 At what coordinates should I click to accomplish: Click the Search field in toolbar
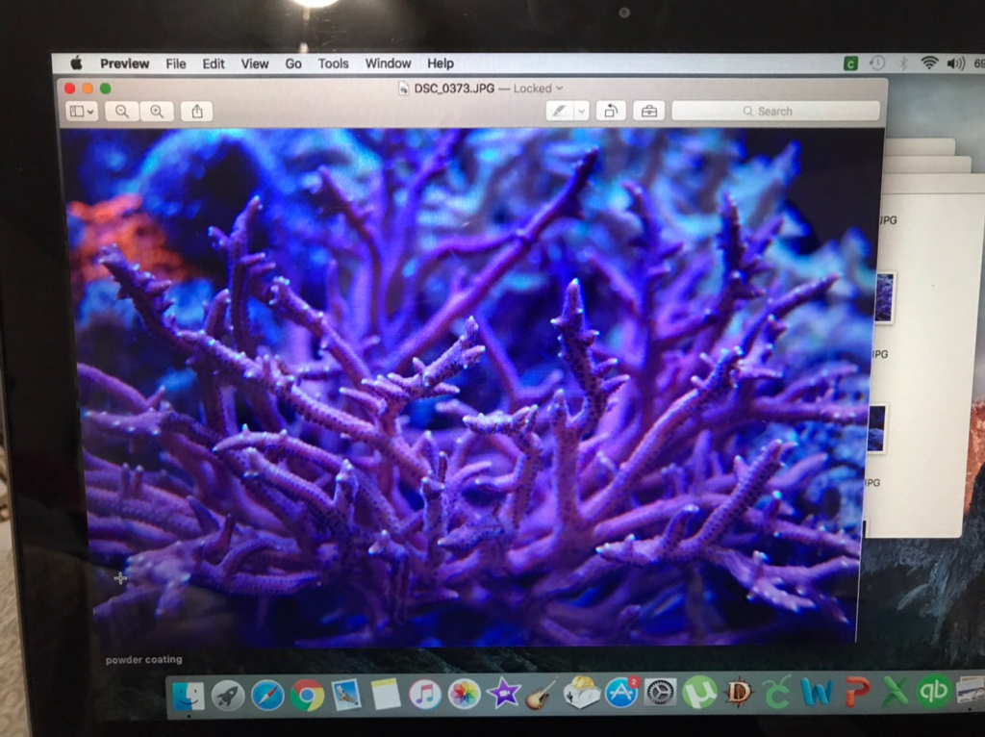click(775, 112)
